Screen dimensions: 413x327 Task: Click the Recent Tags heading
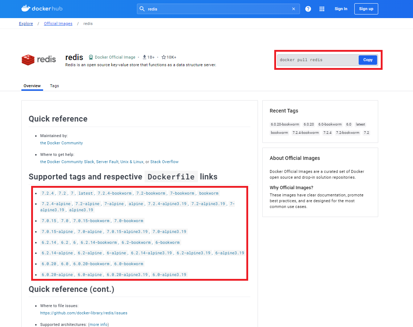point(284,111)
